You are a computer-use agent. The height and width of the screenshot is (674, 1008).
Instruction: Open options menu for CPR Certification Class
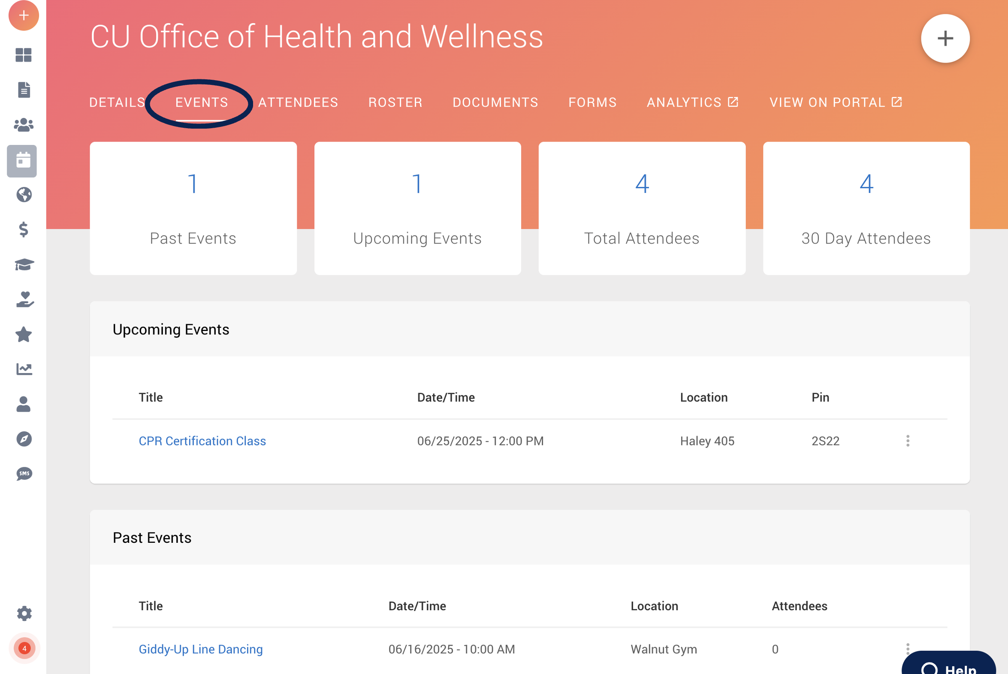(907, 441)
